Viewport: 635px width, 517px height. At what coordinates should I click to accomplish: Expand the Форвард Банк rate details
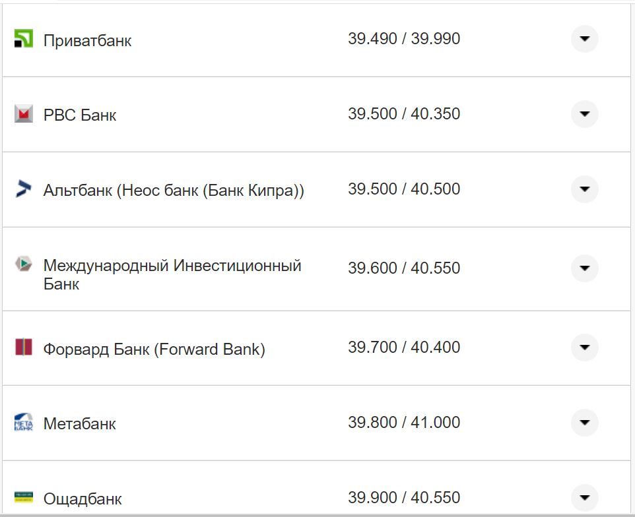click(584, 347)
